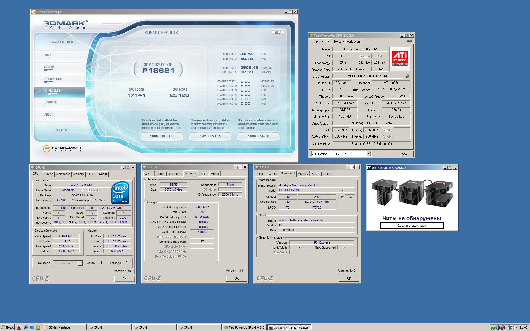Switch to GPU-Z Sensors tab

(338, 42)
